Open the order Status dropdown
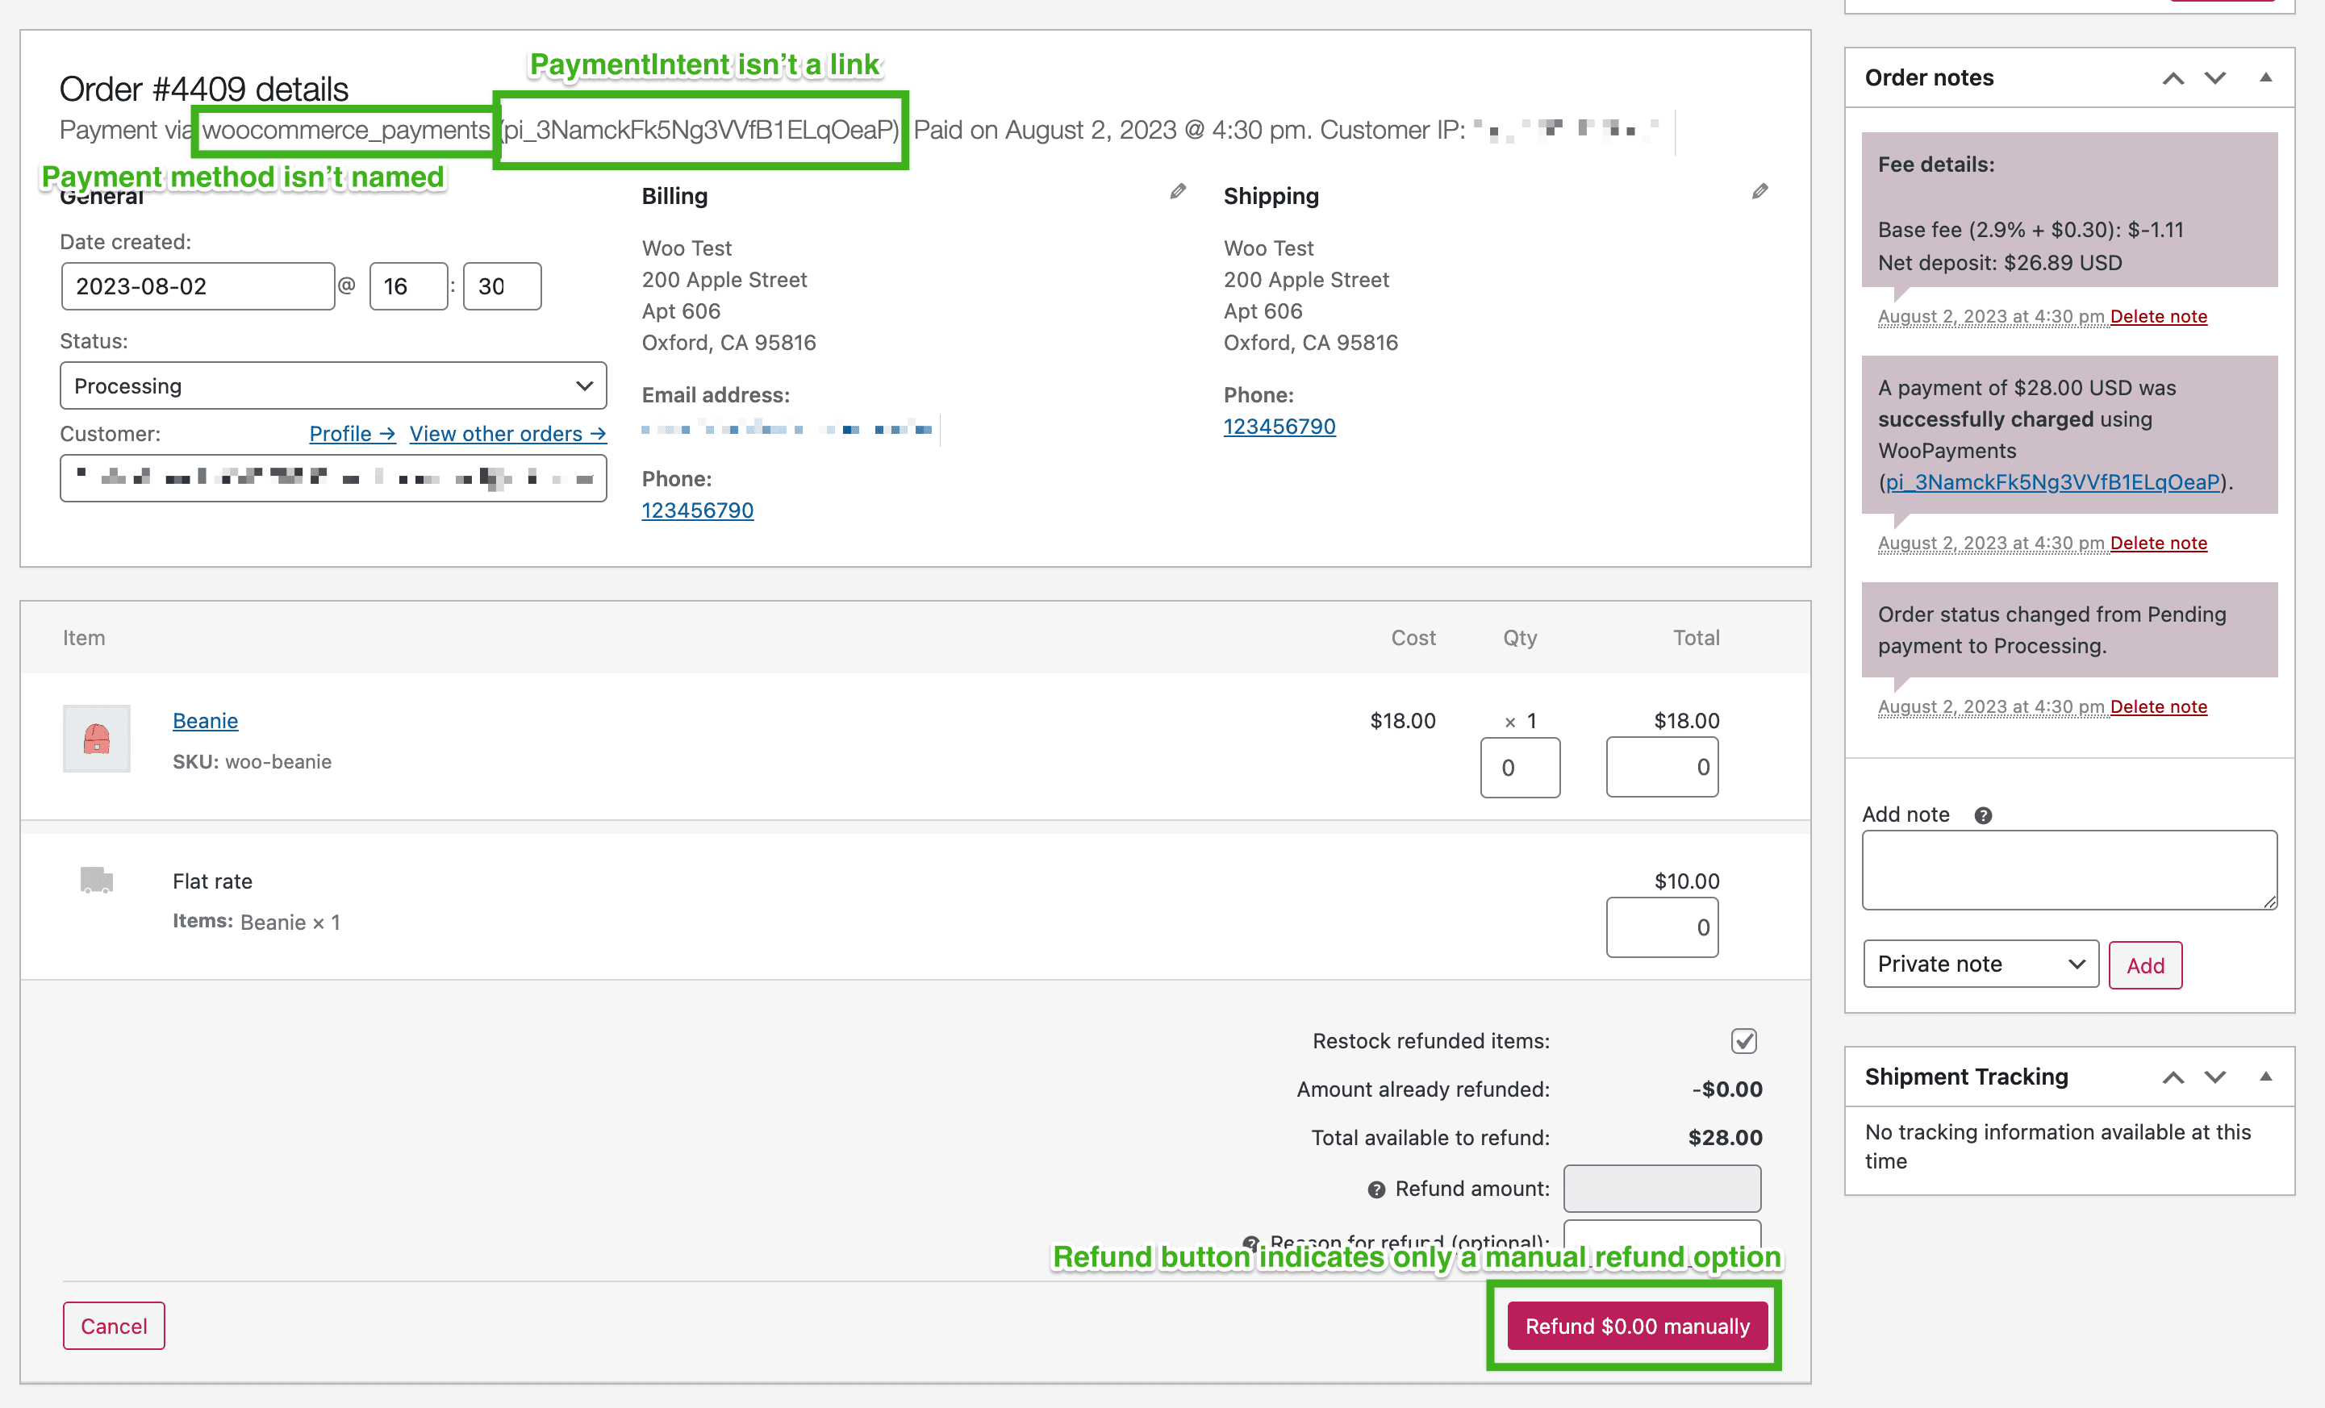This screenshot has width=2325, height=1408. coord(332,385)
